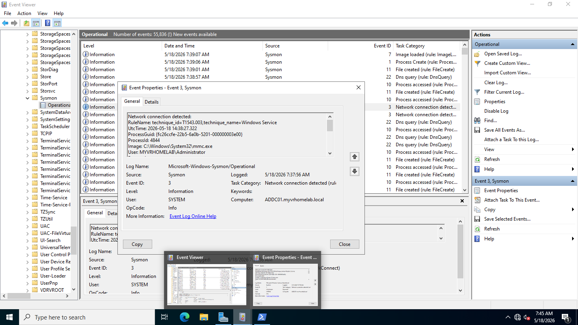Open PowerShell from taskbar
The image size is (578, 325).
click(262, 317)
